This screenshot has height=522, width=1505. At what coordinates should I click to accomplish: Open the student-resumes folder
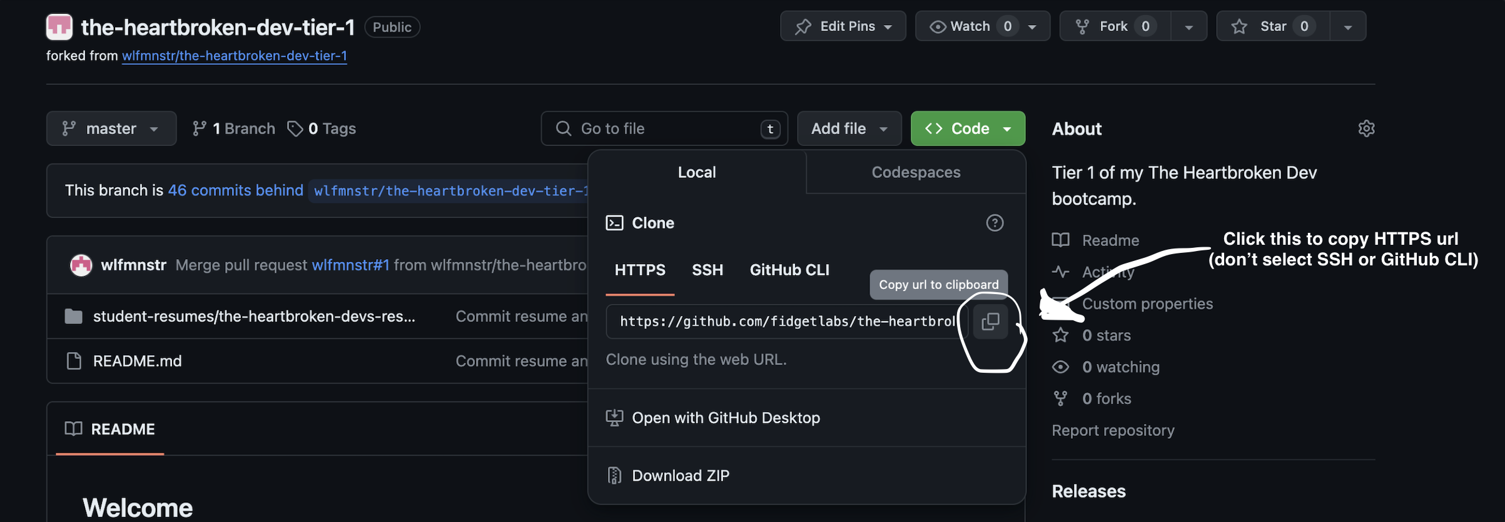click(x=253, y=317)
